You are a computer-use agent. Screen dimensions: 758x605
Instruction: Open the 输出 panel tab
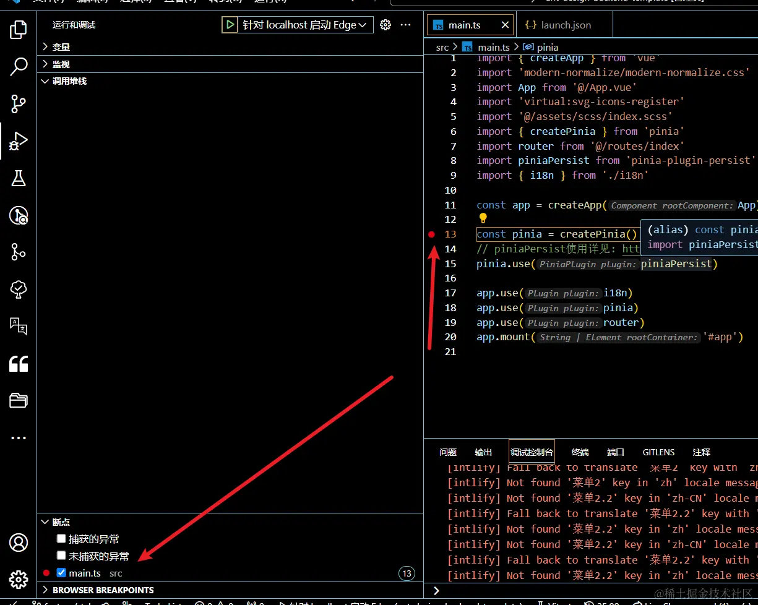pos(483,452)
